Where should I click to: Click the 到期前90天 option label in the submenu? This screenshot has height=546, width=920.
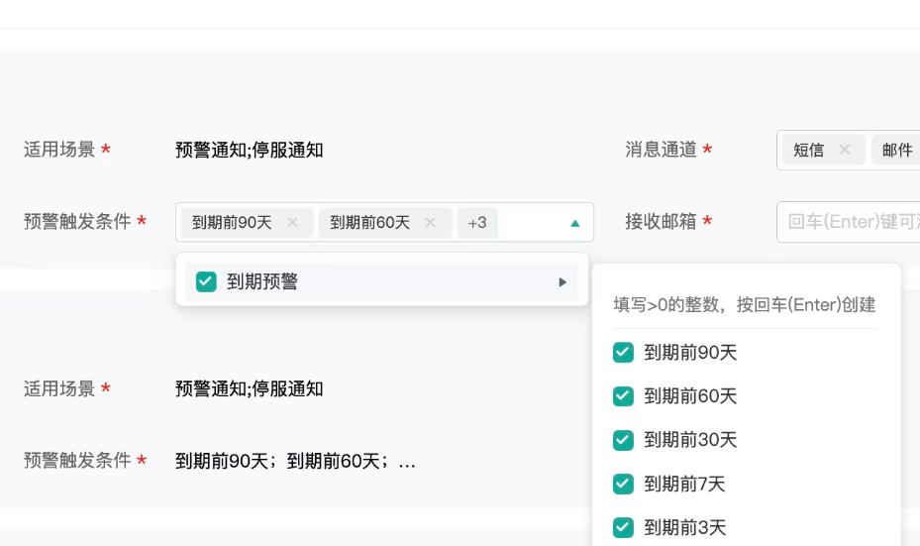(690, 352)
